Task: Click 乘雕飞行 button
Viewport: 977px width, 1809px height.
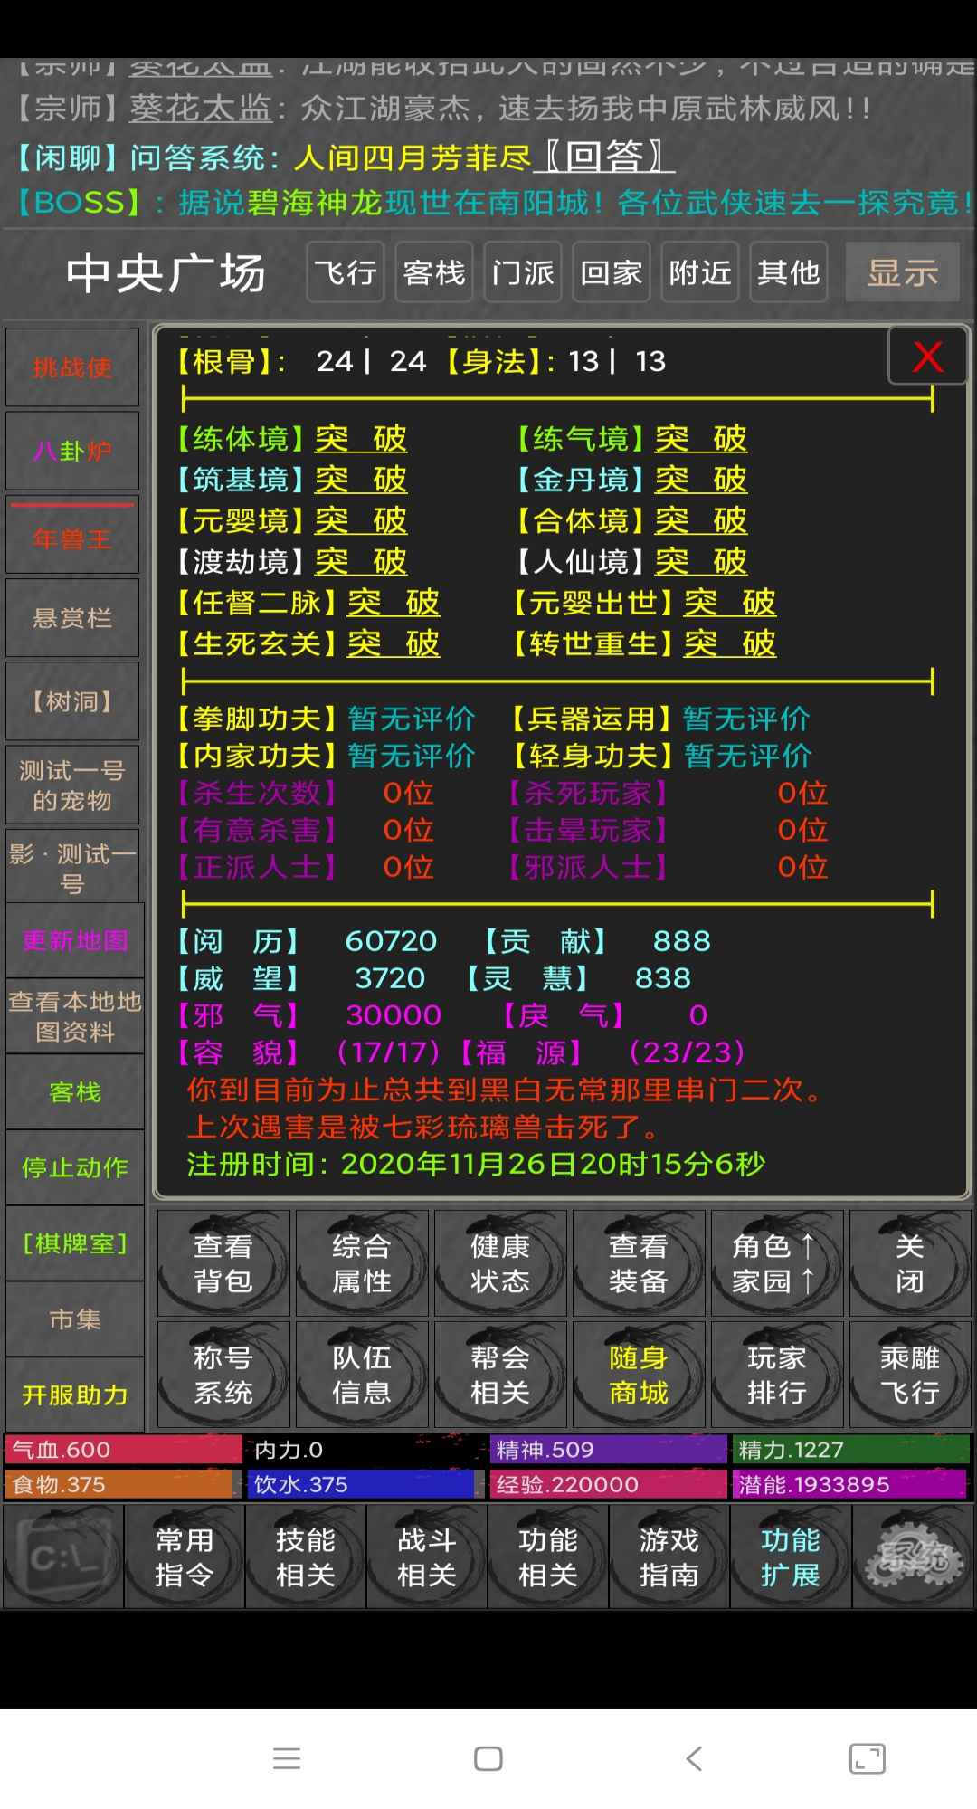Action: point(910,1375)
